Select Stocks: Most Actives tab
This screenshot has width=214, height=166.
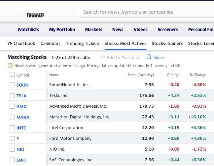(126, 43)
